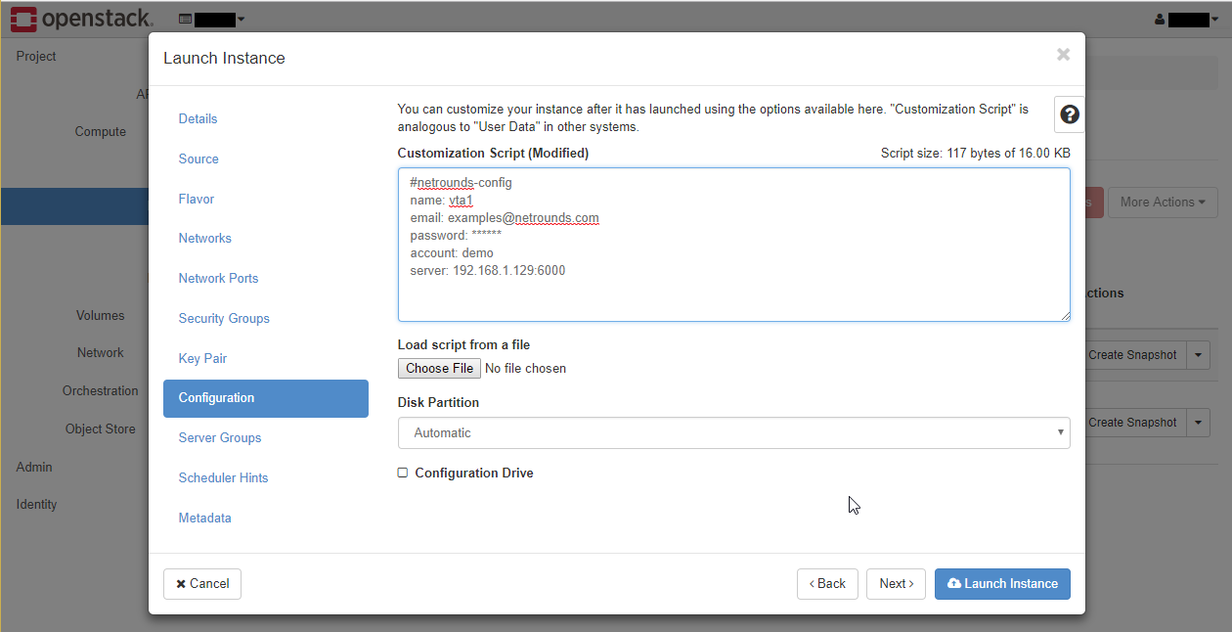Viewport: 1232px width, 632px height.
Task: Click Choose File to load a script
Action: point(439,368)
